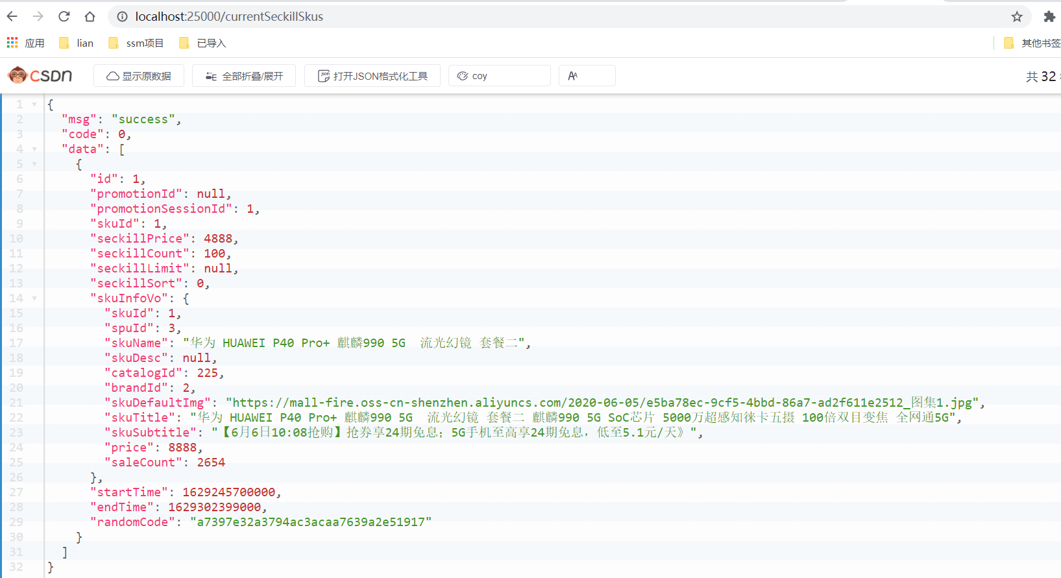Collapse the "data" array on line 4
The width and height of the screenshot is (1061, 578).
[x=34, y=149]
